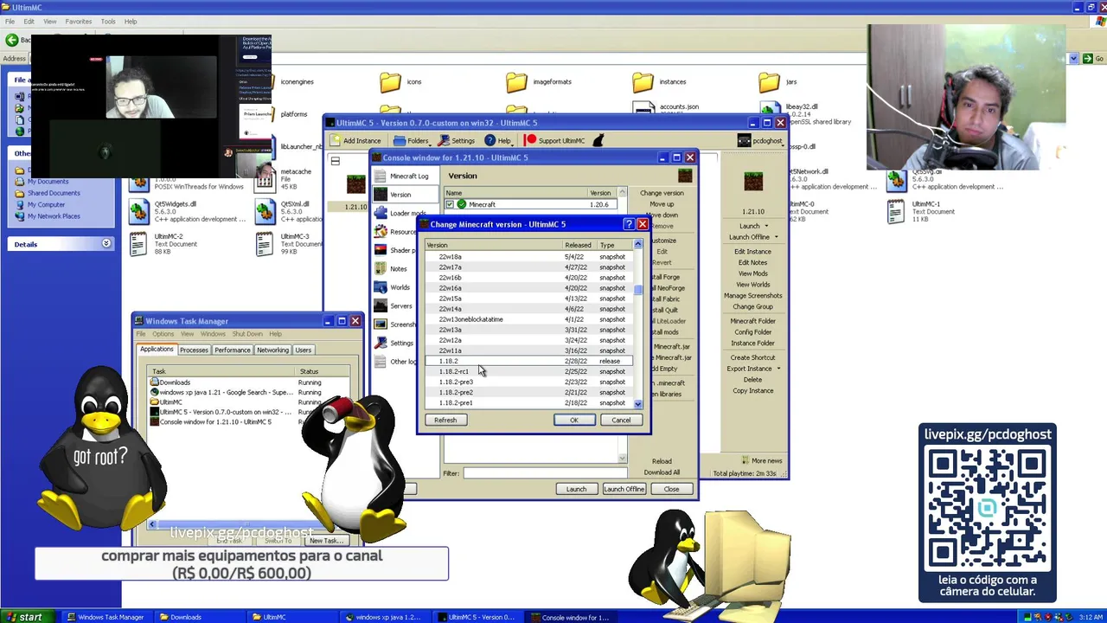Viewport: 1107px width, 623px height.
Task: Click the question mark help button of version dialog
Action: pos(629,224)
